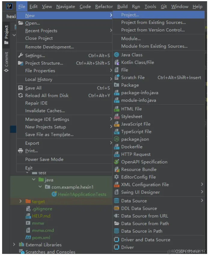The height and width of the screenshot is (256, 208).
Task: Expand the Swing UI Designer submenu
Action: (x=202, y=192)
